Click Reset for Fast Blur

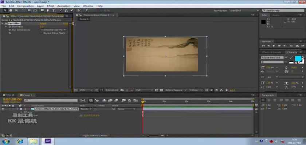tap(43, 24)
